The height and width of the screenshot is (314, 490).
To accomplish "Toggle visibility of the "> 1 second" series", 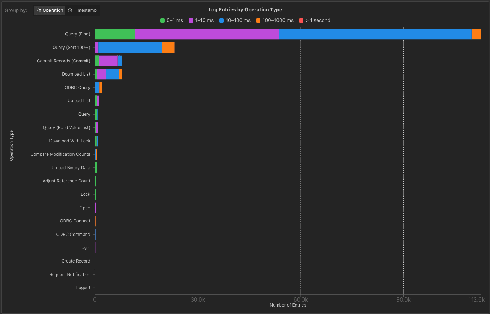I will tap(314, 21).
